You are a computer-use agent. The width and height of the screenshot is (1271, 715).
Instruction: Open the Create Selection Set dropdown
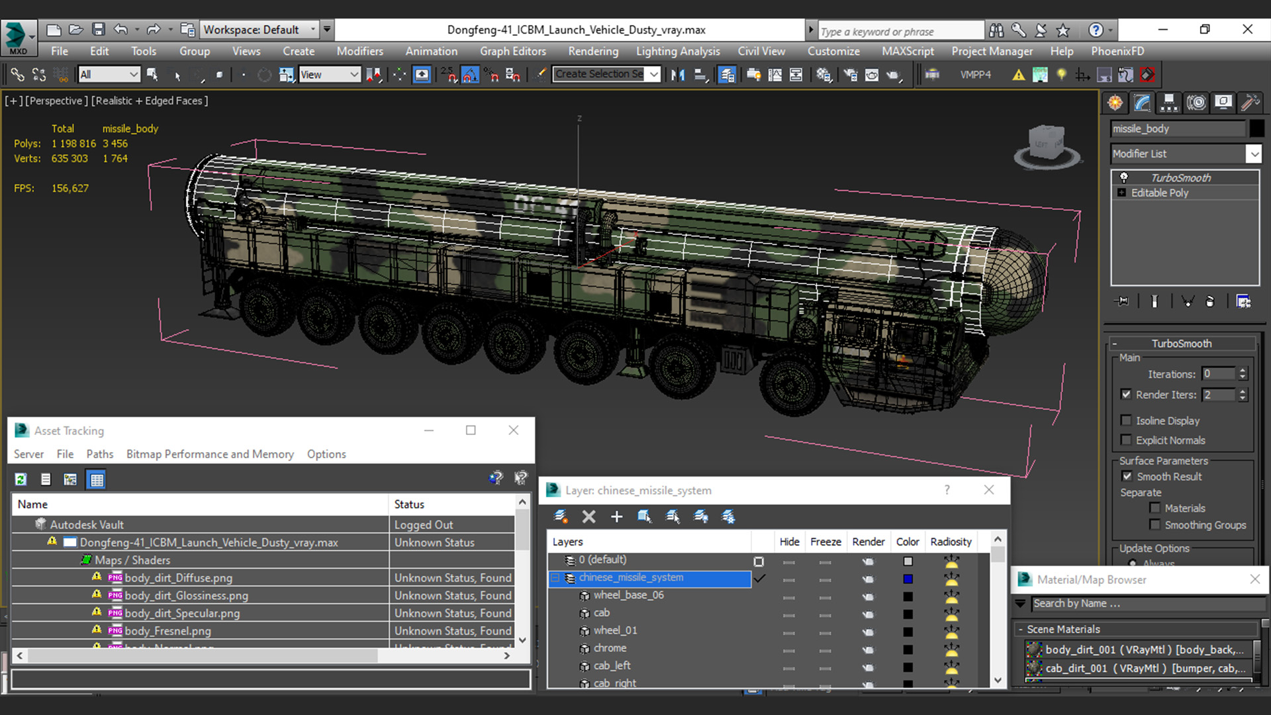click(607, 74)
